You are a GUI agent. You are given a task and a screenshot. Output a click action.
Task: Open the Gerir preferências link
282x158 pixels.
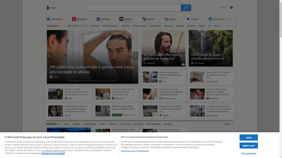pos(249,153)
